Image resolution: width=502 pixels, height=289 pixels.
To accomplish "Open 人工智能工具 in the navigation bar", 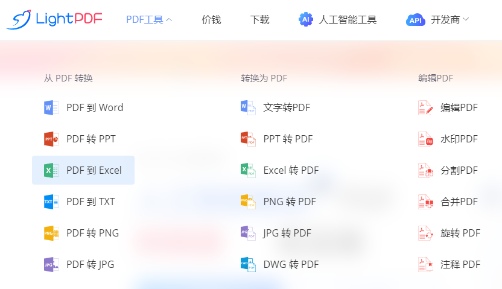I will pyautogui.click(x=348, y=19).
